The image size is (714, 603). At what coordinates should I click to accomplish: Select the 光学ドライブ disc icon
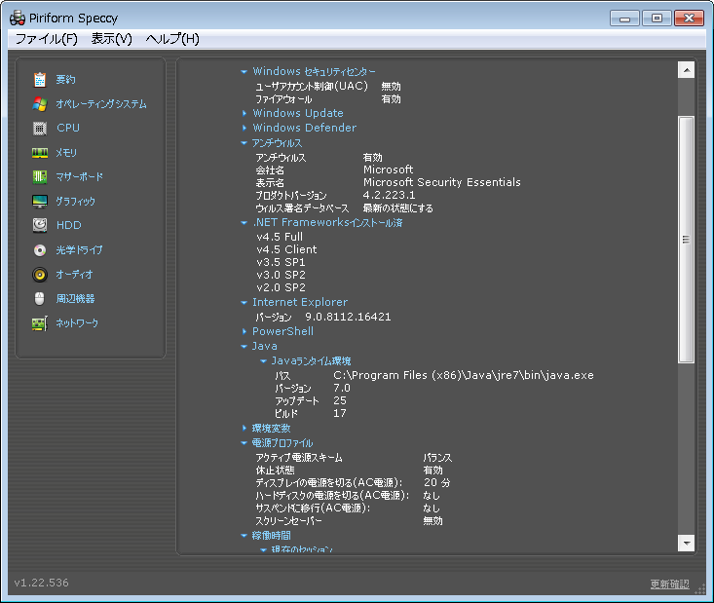pos(40,250)
